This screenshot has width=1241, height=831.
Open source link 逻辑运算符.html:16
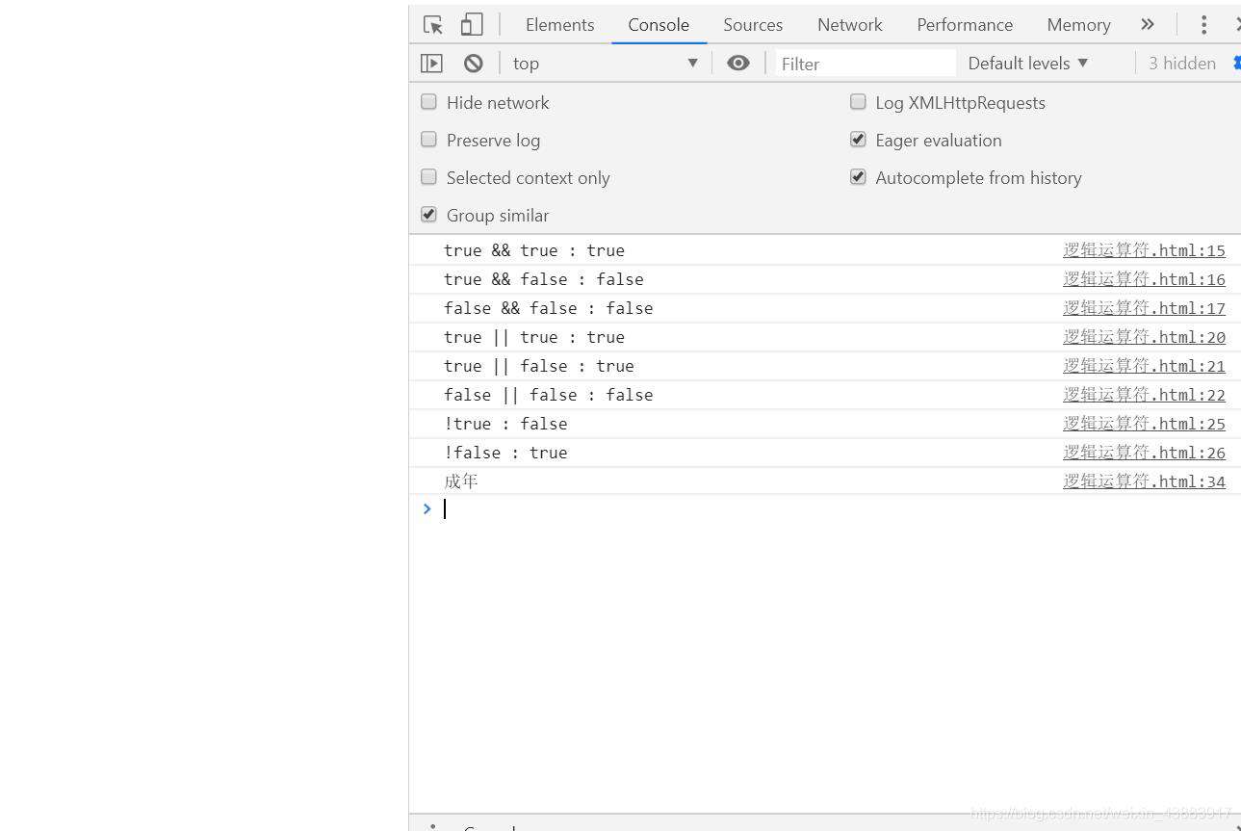coord(1144,279)
